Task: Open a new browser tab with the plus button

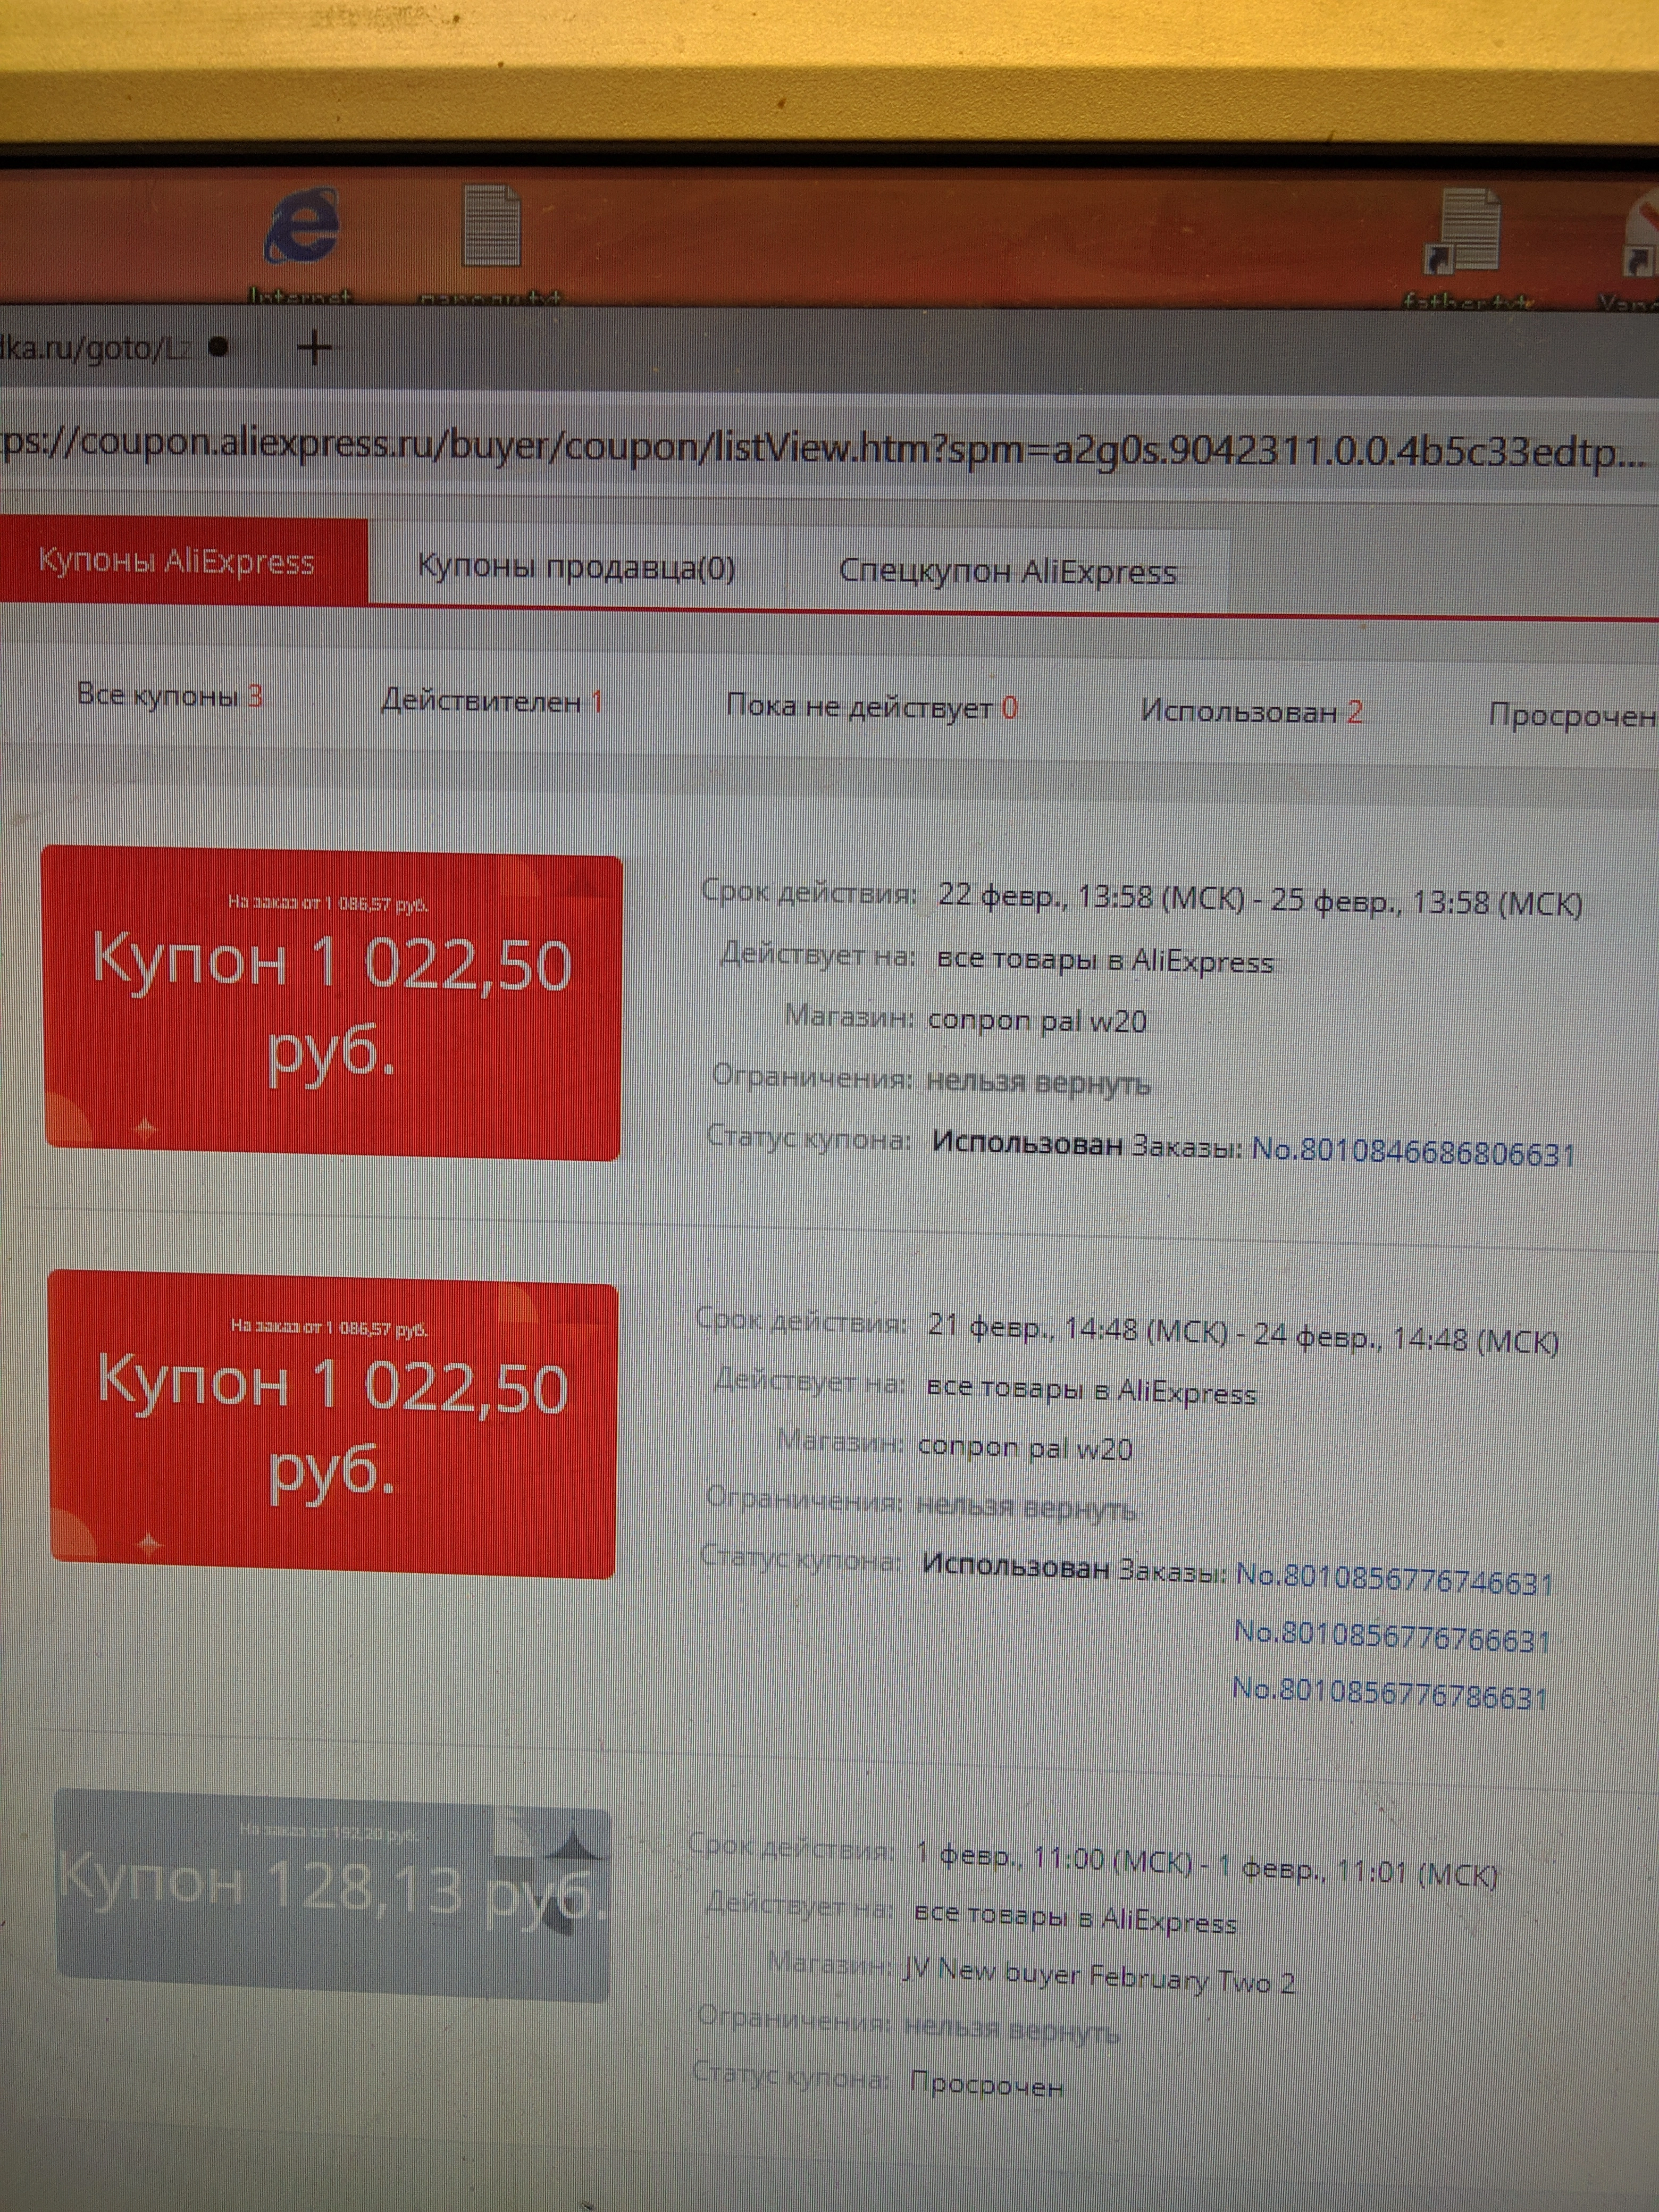Action: point(315,348)
